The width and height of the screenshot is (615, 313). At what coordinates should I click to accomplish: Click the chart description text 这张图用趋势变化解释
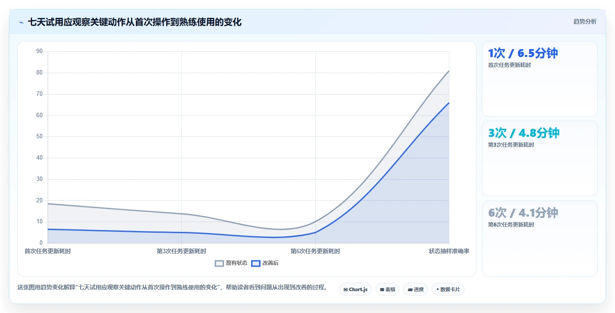[172, 288]
